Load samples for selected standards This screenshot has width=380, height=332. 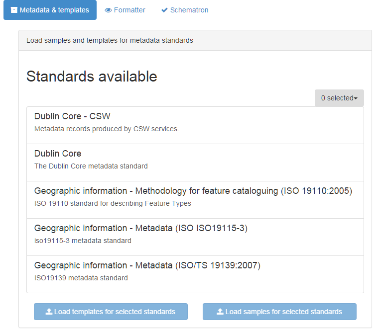tap(279, 312)
